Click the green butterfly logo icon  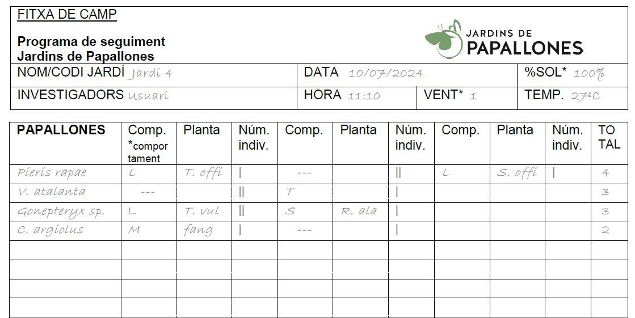tap(443, 39)
